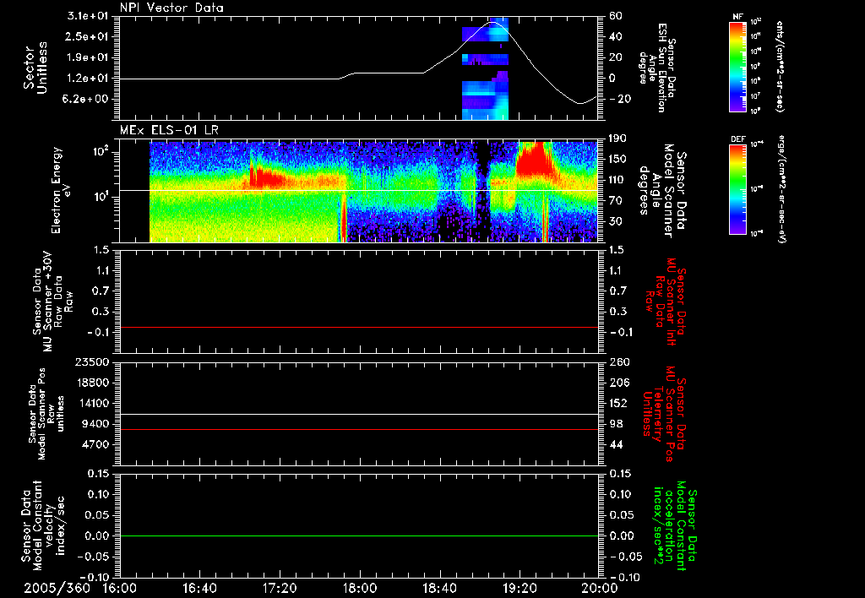Click the "70" scanner angle tick label
Image resolution: width=865 pixels, height=598 pixels.
coord(616,201)
